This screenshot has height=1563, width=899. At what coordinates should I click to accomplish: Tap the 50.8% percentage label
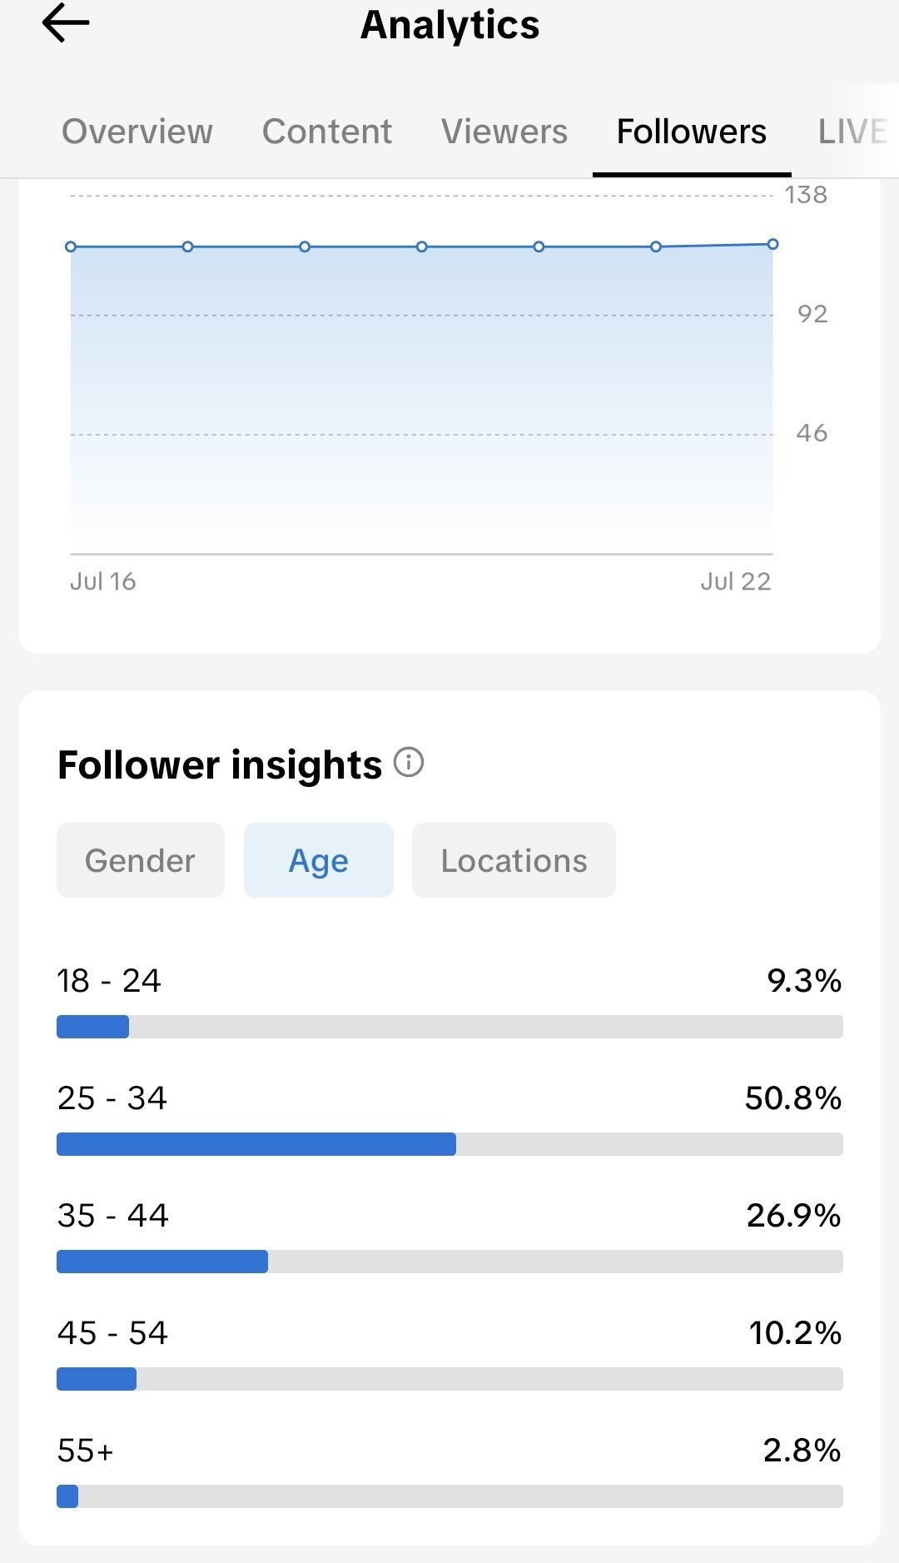792,1098
